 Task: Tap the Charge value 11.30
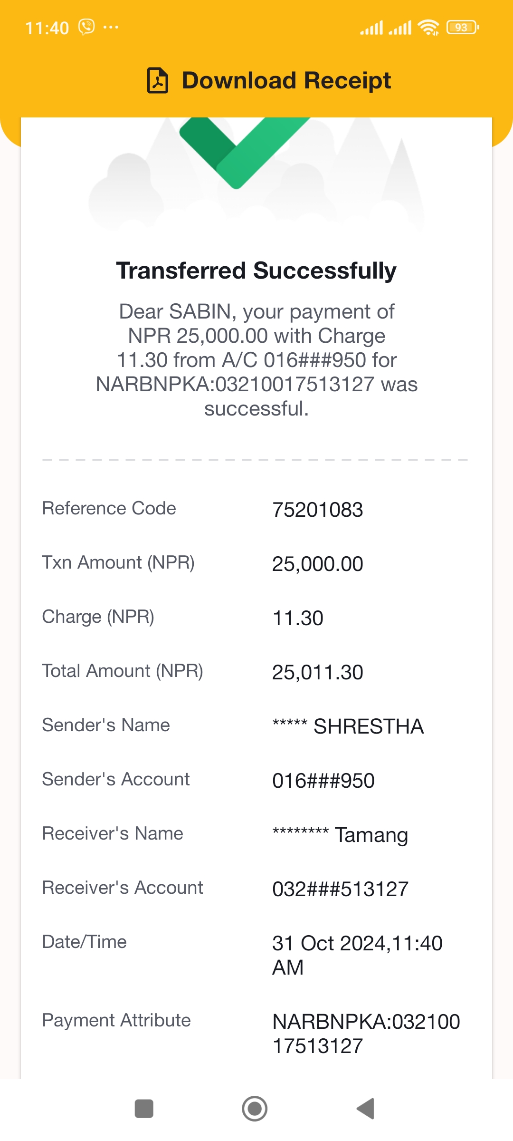coord(298,618)
